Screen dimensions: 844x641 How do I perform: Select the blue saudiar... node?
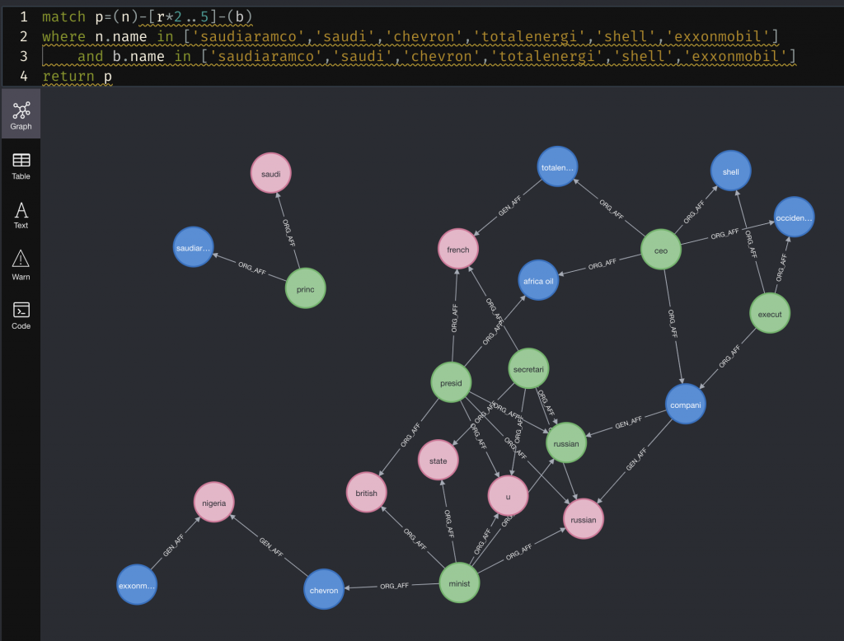[193, 247]
